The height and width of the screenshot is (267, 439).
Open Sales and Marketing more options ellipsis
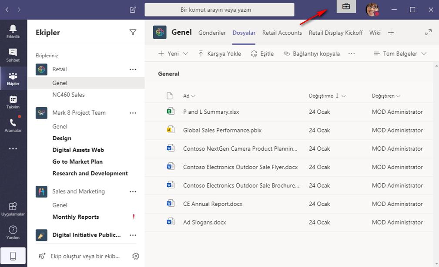pyautogui.click(x=133, y=191)
